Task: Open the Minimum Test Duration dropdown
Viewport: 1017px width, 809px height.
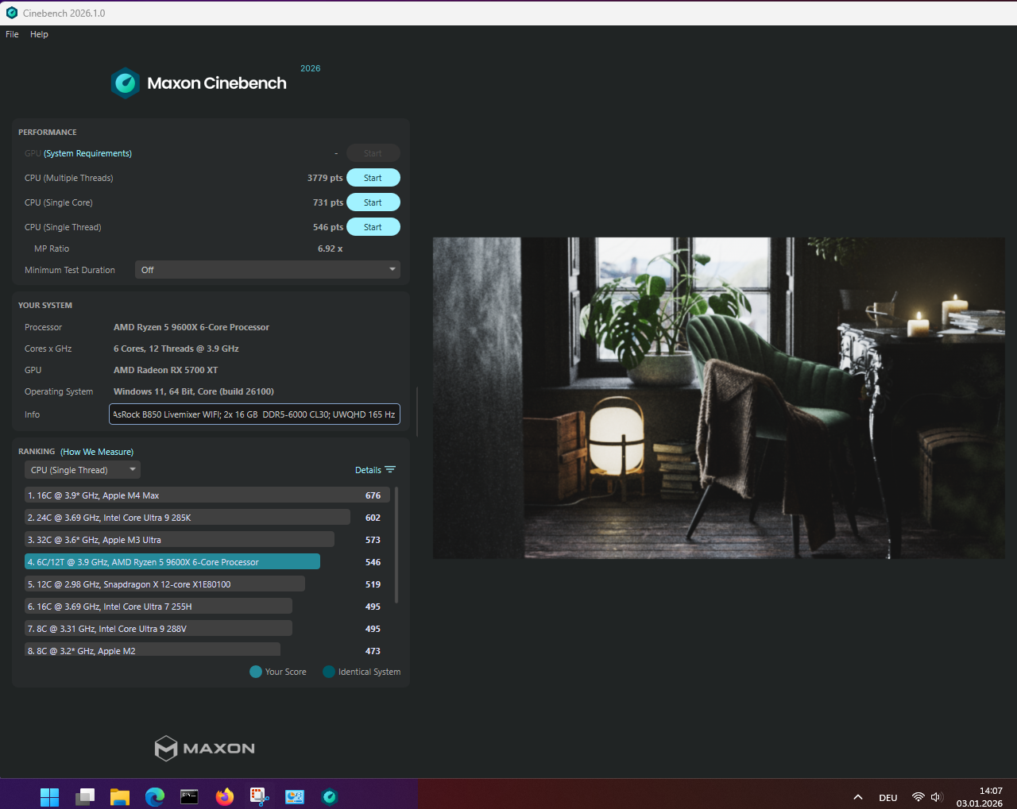Action: pyautogui.click(x=268, y=270)
